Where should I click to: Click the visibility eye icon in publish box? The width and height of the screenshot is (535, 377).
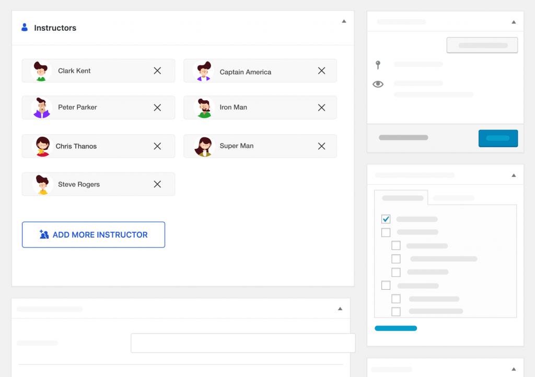click(378, 84)
